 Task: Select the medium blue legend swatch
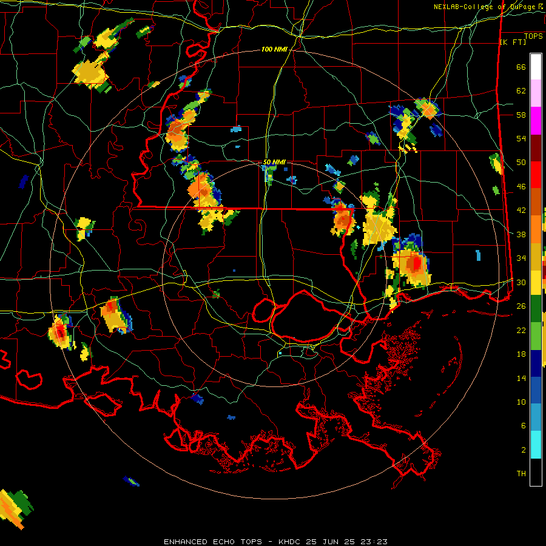pos(536,391)
